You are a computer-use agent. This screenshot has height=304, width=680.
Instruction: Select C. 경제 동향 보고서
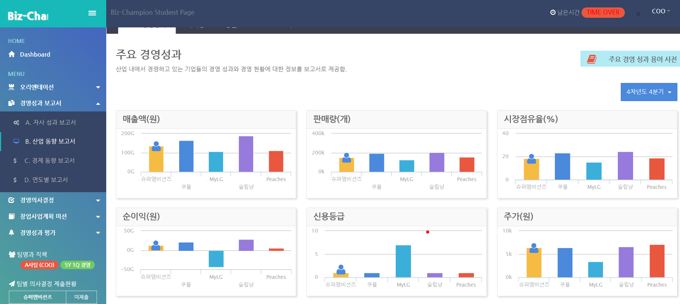click(x=50, y=161)
